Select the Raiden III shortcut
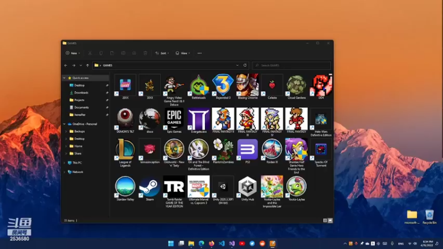Image resolution: width=443 pixels, height=249 pixels. [x=272, y=151]
